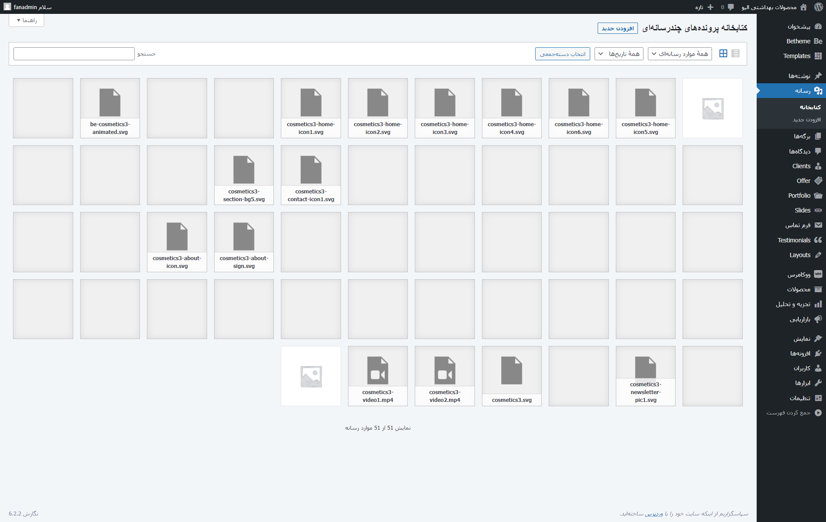Switch to grid view icon
The height and width of the screenshot is (522, 826).
pos(723,53)
